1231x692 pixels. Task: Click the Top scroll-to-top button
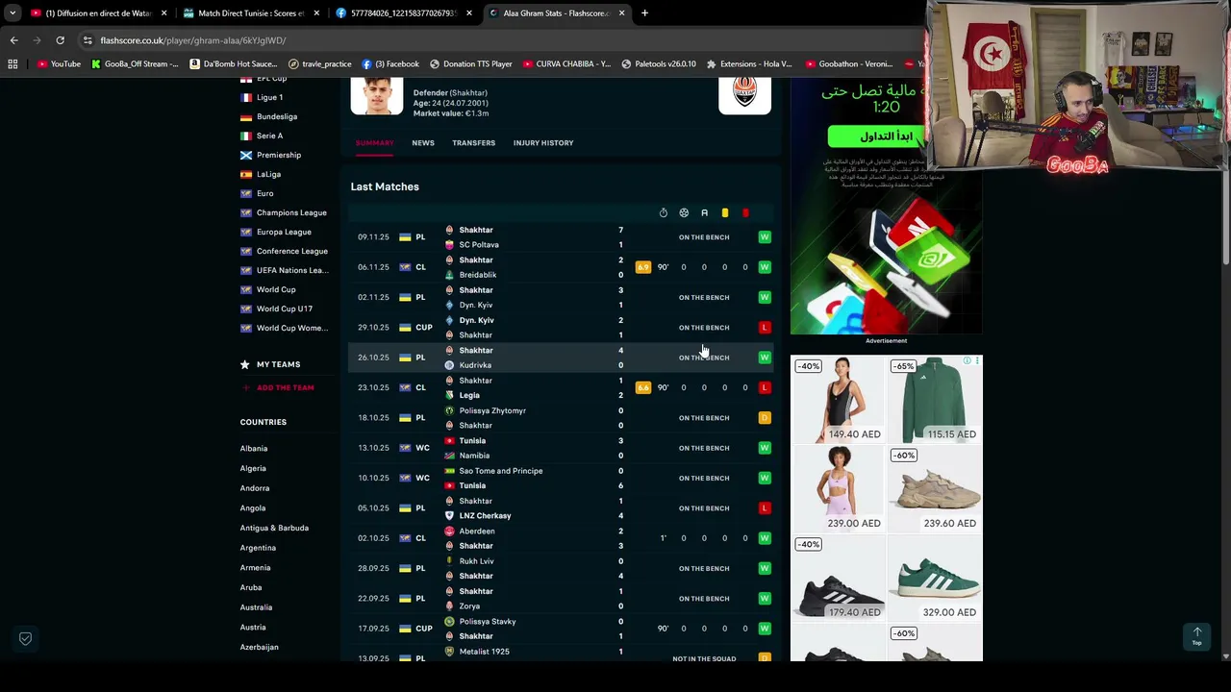tap(1197, 636)
